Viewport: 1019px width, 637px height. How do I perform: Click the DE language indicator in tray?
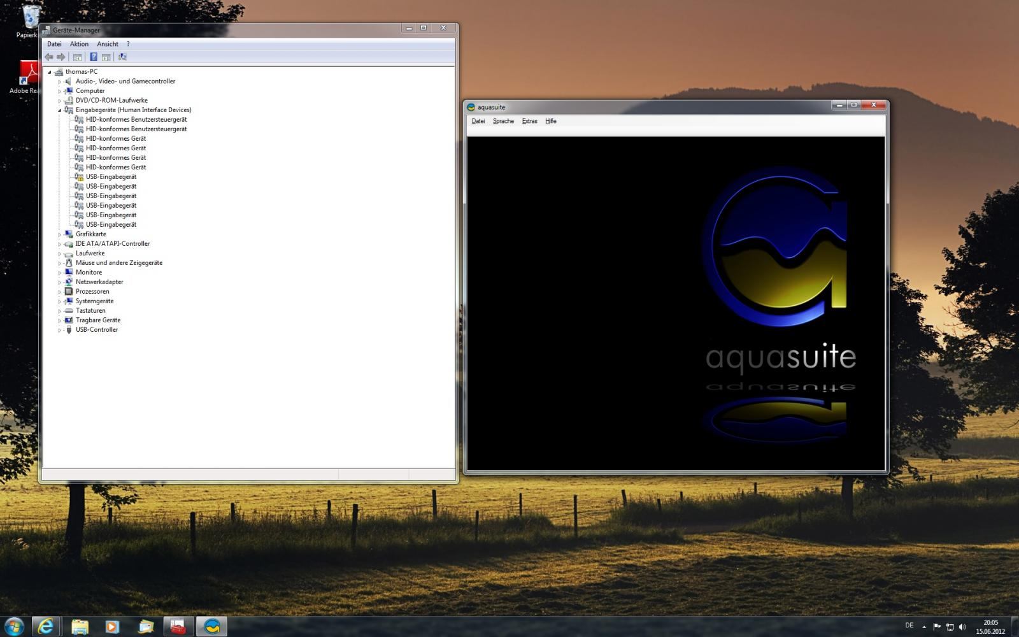(x=909, y=626)
